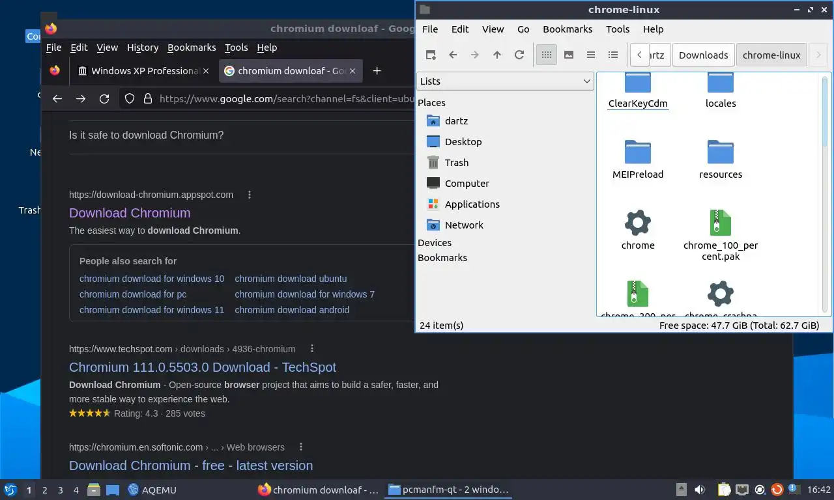Search chromium download ubuntu suggestion

coord(291,279)
